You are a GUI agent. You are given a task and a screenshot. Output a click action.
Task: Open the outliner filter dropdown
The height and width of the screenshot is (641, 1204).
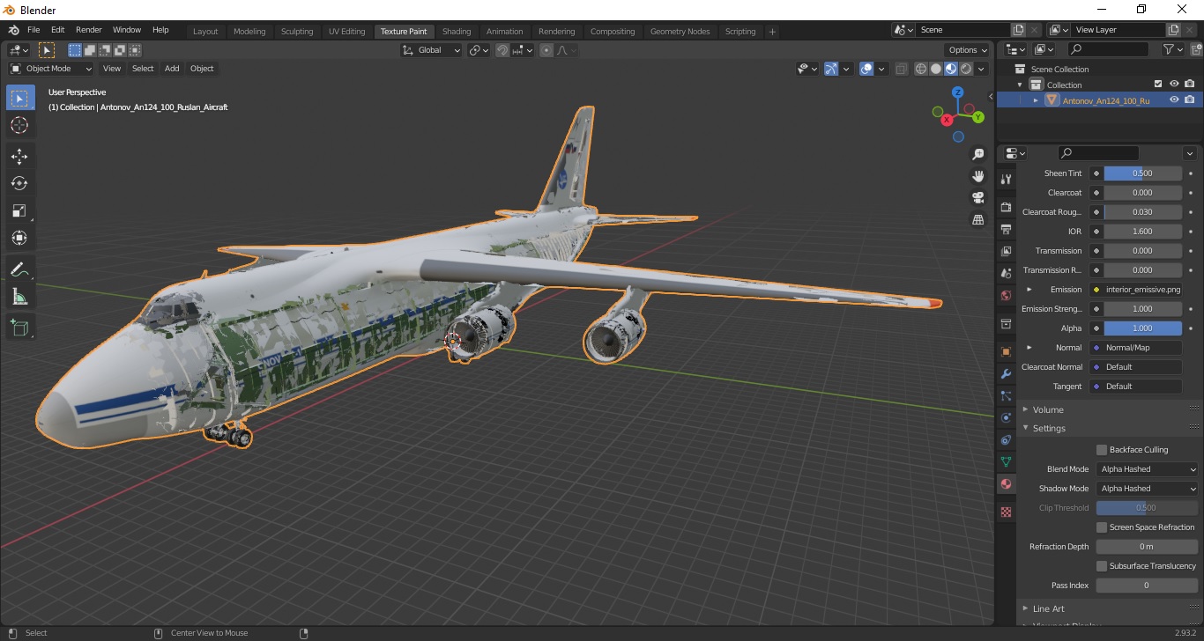[1173, 50]
